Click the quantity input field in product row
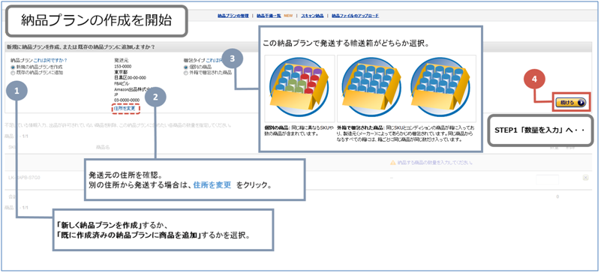 click(x=547, y=179)
